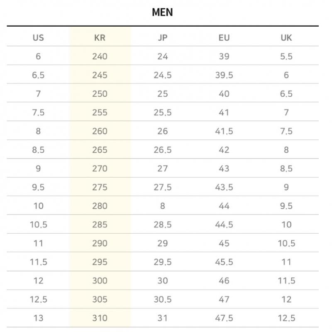Select the JP size 30.5 cell
Image resolution: width=332 pixels, height=332 pixels.
coord(163,299)
